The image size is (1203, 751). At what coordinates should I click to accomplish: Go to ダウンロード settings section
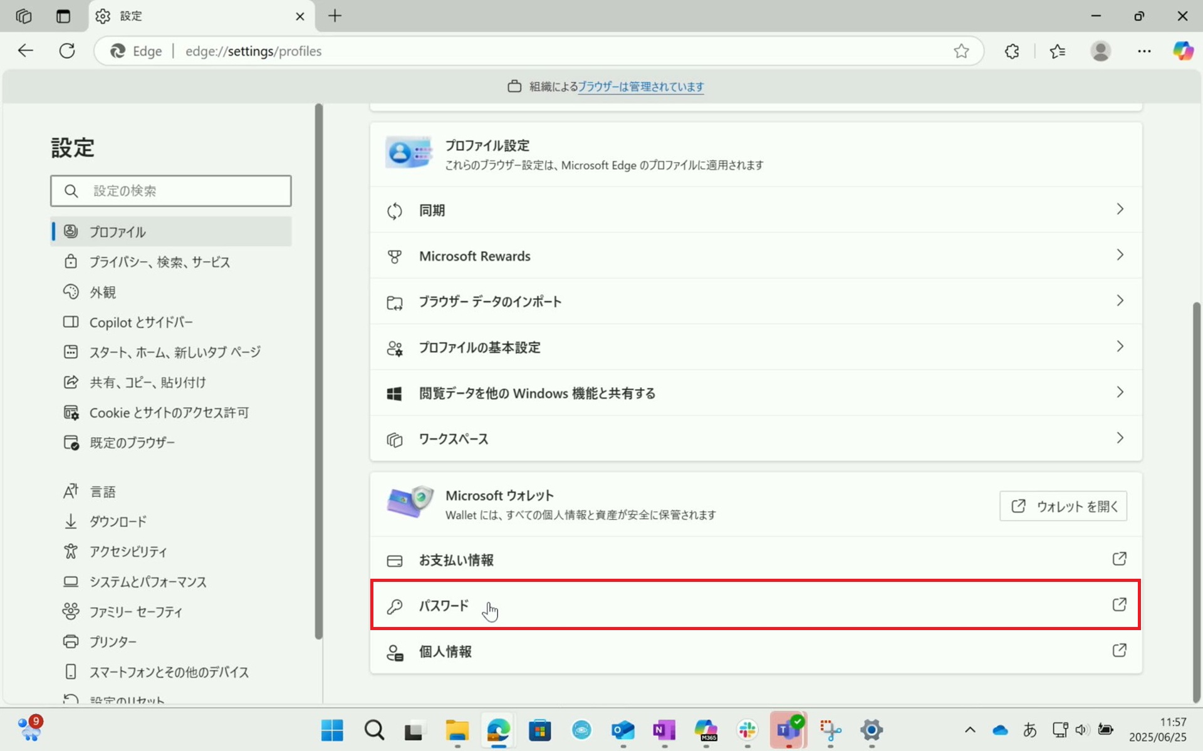pos(118,521)
